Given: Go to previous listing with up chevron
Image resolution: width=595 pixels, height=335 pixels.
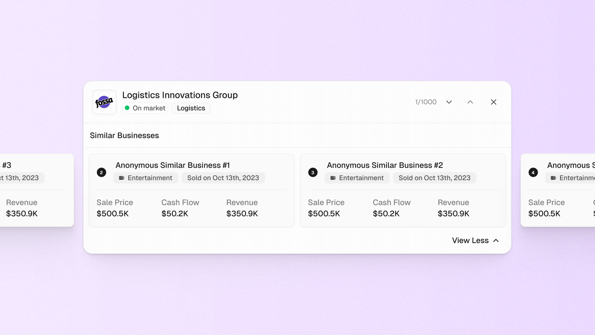Looking at the screenshot, I should coord(470,102).
